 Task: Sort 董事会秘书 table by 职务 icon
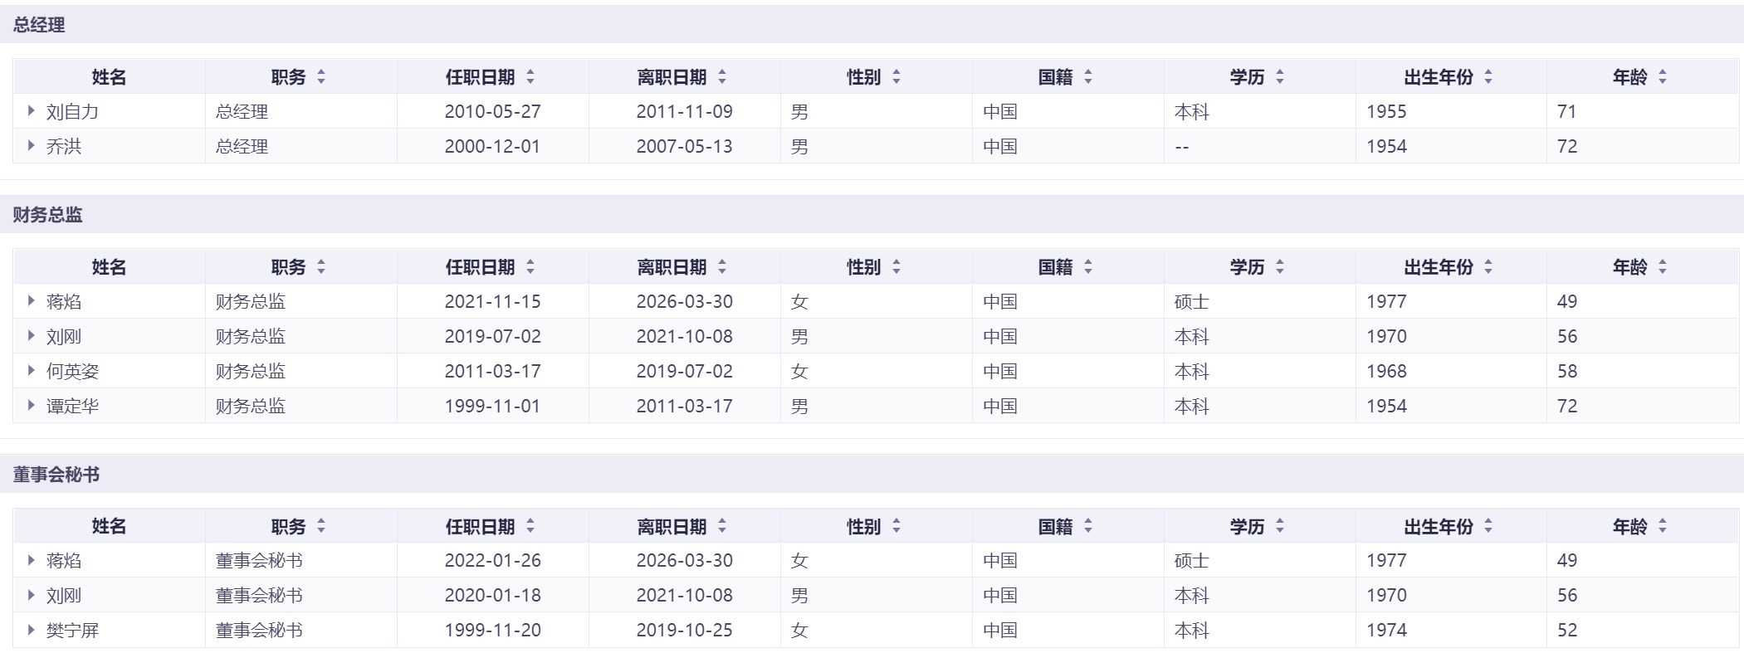point(321,526)
